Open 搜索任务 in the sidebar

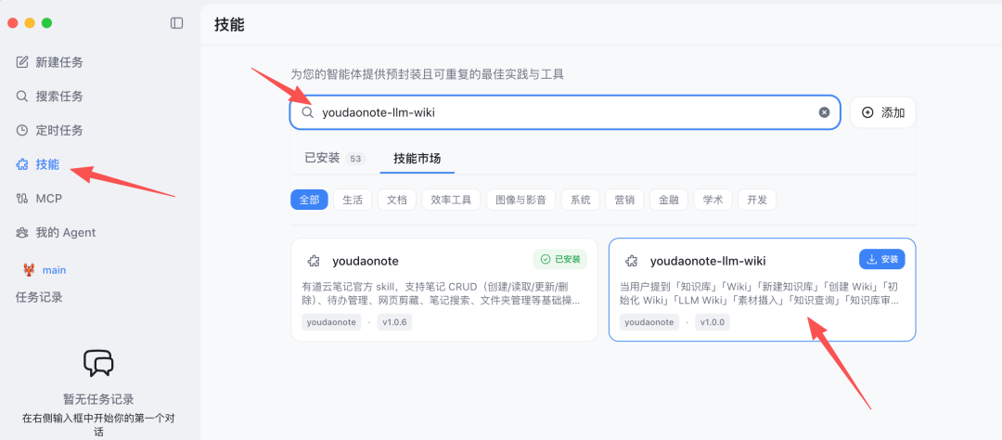pos(50,96)
